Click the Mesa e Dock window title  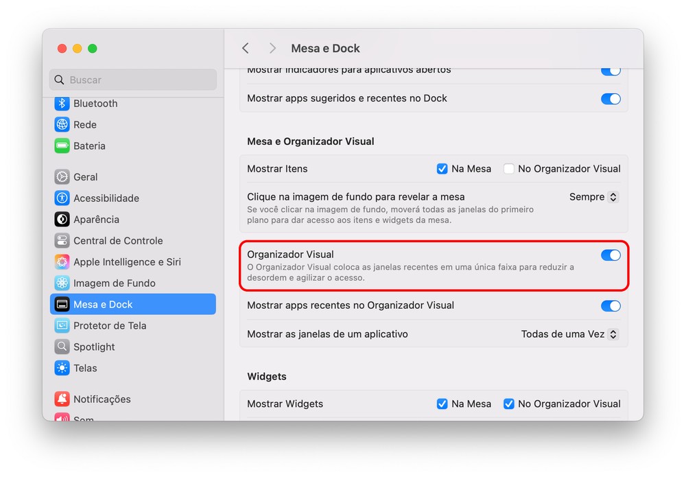325,48
